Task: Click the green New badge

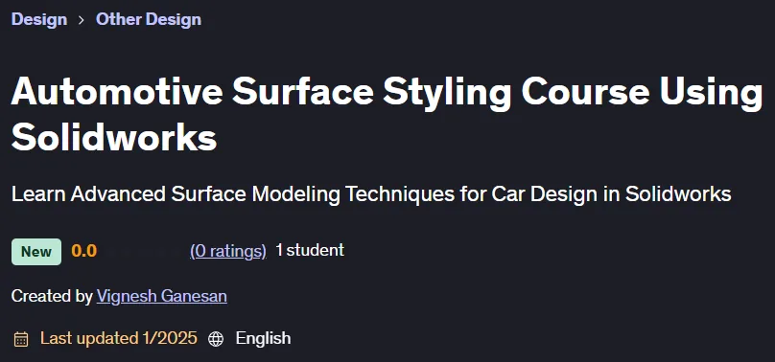Action: [36, 252]
